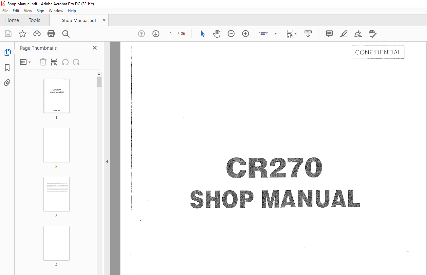Close the Page Thumbnails panel
The height and width of the screenshot is (275, 427).
(x=95, y=48)
